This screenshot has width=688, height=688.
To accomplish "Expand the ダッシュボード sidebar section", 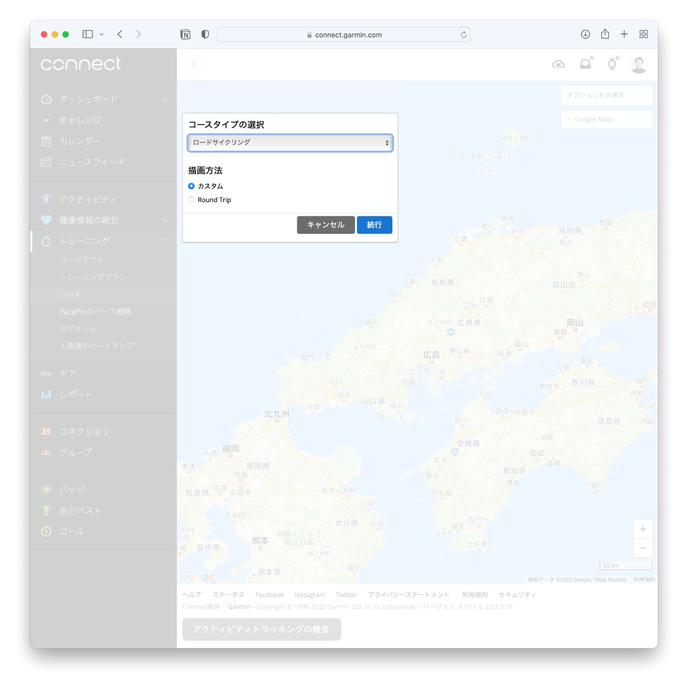I will point(165,99).
